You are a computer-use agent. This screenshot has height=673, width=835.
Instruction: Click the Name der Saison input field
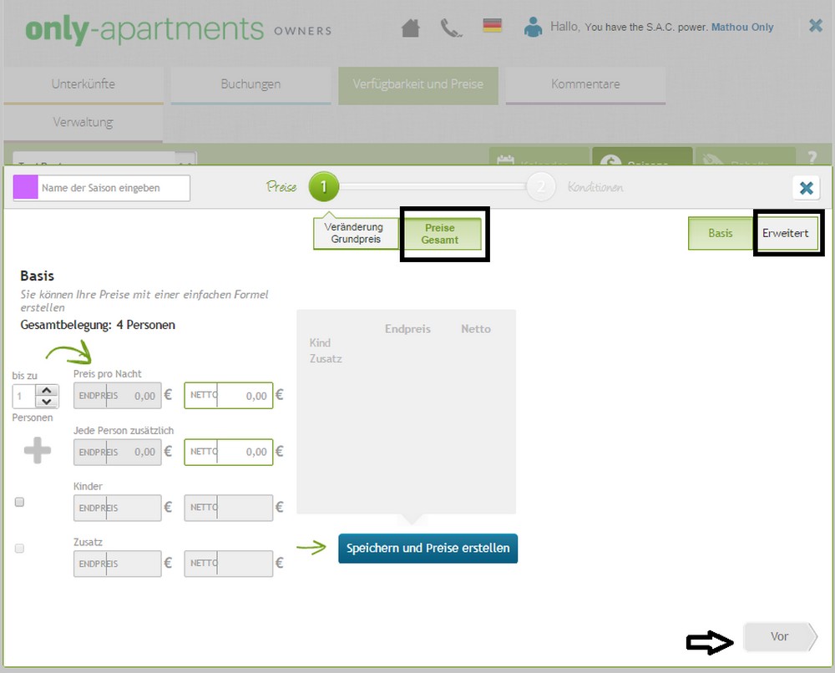(x=114, y=188)
